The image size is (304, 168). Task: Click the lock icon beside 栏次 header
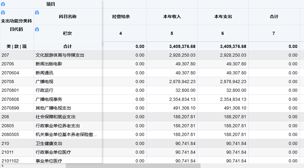tap(37, 29)
